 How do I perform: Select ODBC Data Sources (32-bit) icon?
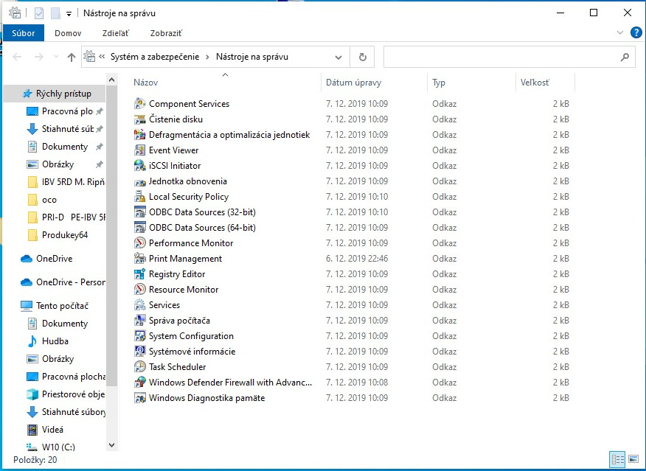point(139,212)
